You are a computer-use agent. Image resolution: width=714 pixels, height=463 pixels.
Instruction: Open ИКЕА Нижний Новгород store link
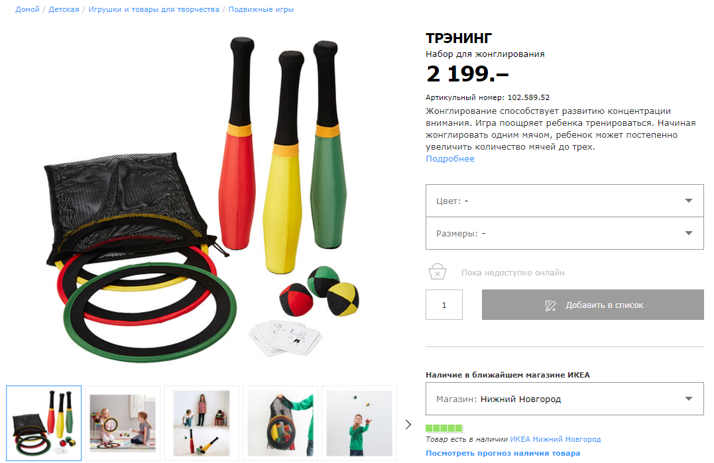click(555, 439)
